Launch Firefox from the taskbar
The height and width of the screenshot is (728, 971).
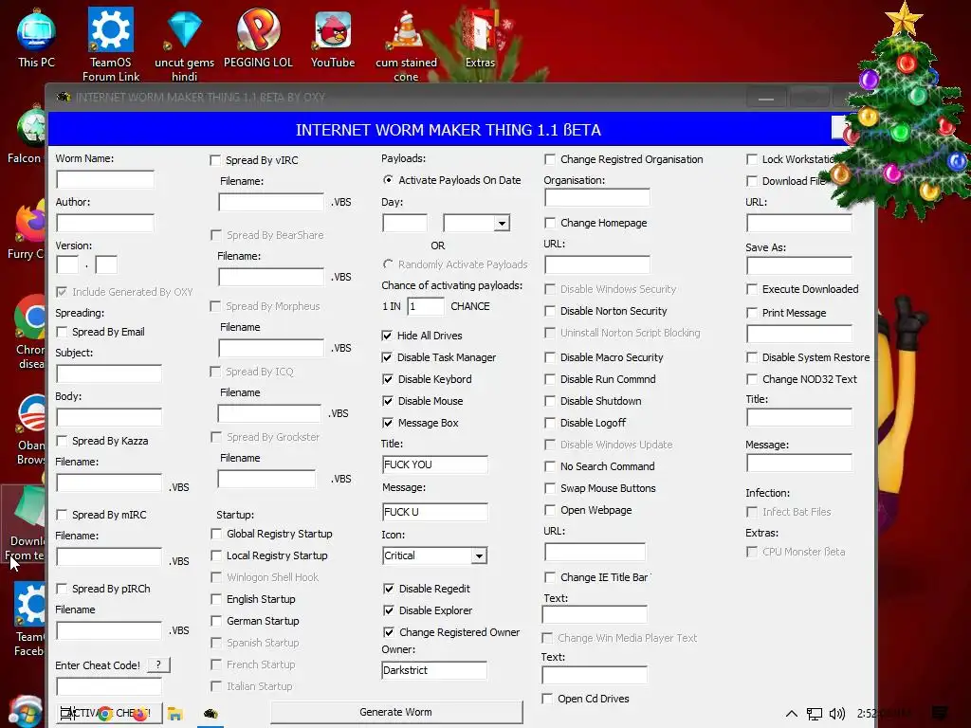(140, 714)
